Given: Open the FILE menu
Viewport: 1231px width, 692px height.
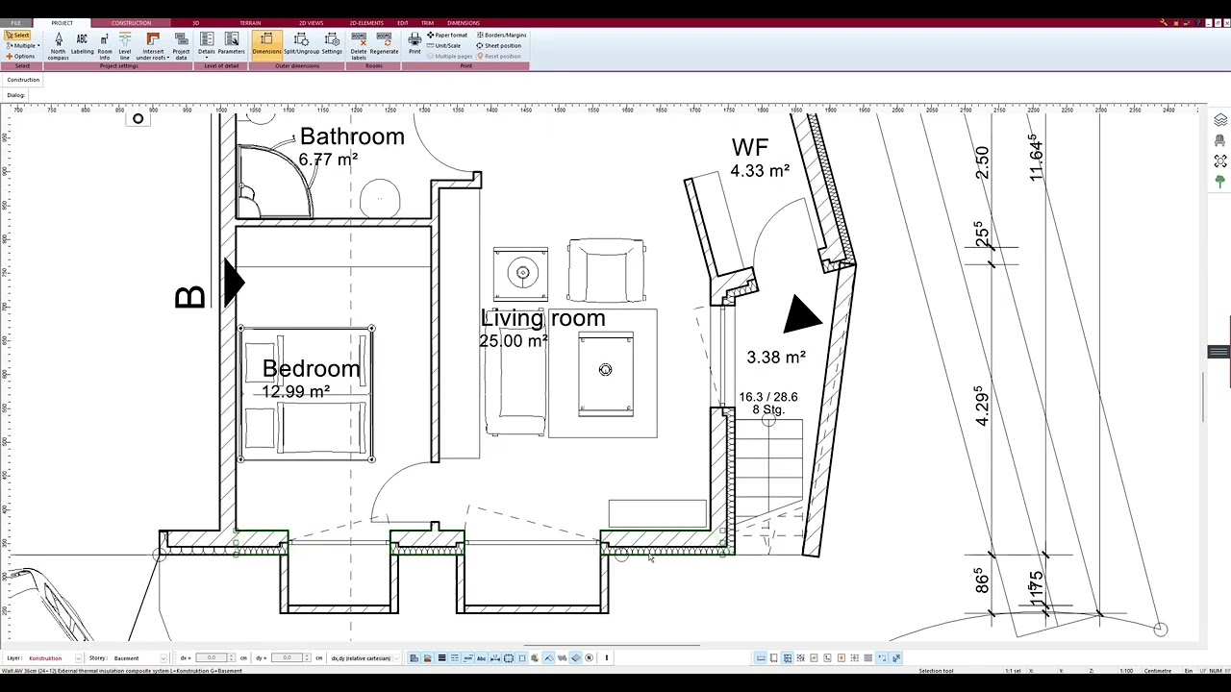Looking at the screenshot, I should click(15, 23).
